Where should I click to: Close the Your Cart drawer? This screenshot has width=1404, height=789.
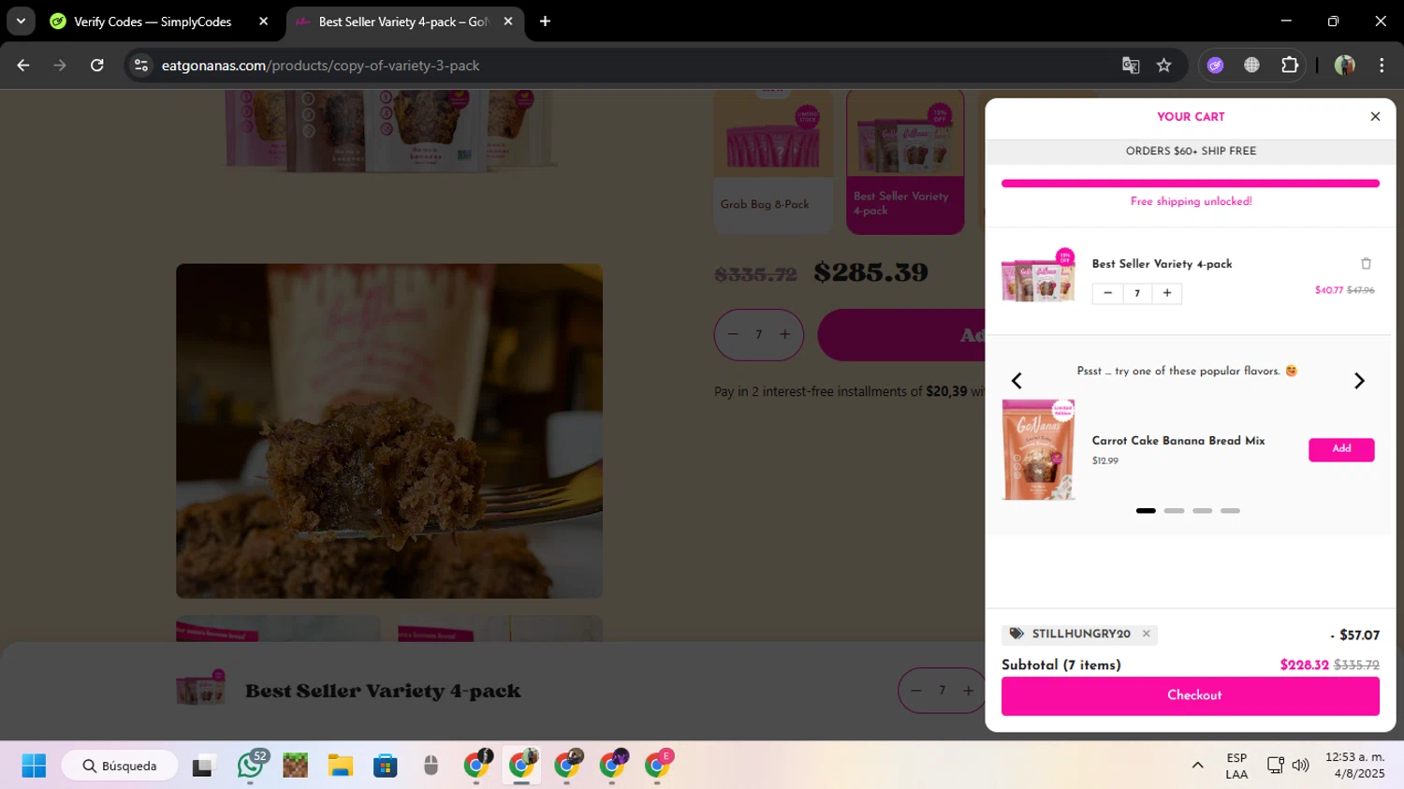pyautogui.click(x=1375, y=117)
